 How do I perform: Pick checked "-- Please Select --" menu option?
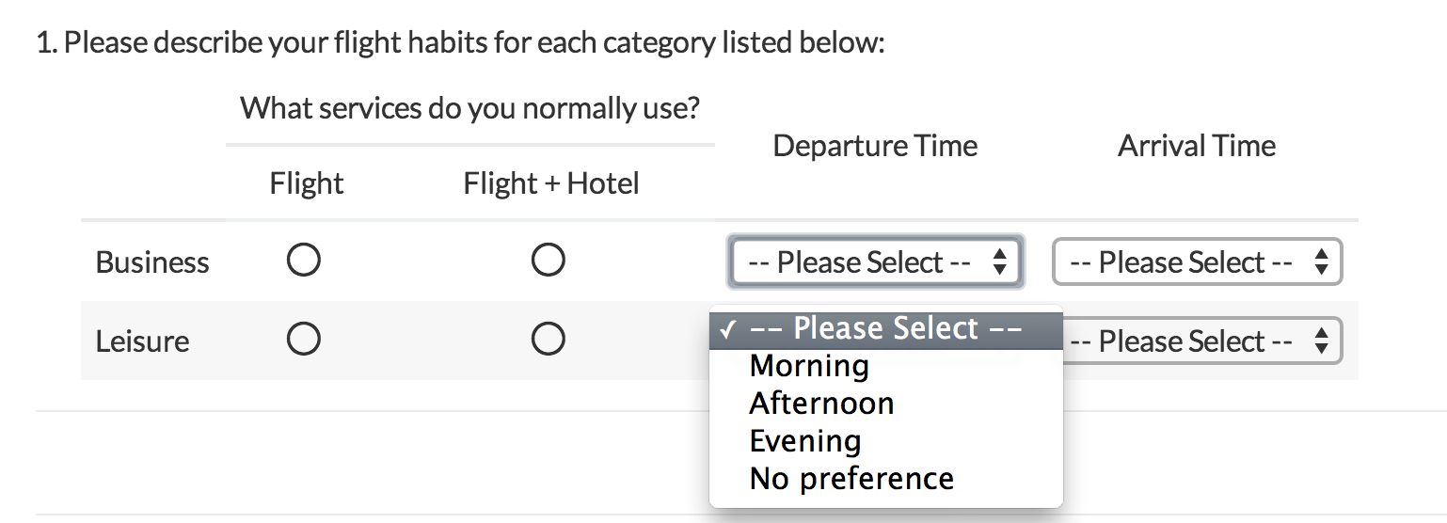pyautogui.click(x=885, y=329)
